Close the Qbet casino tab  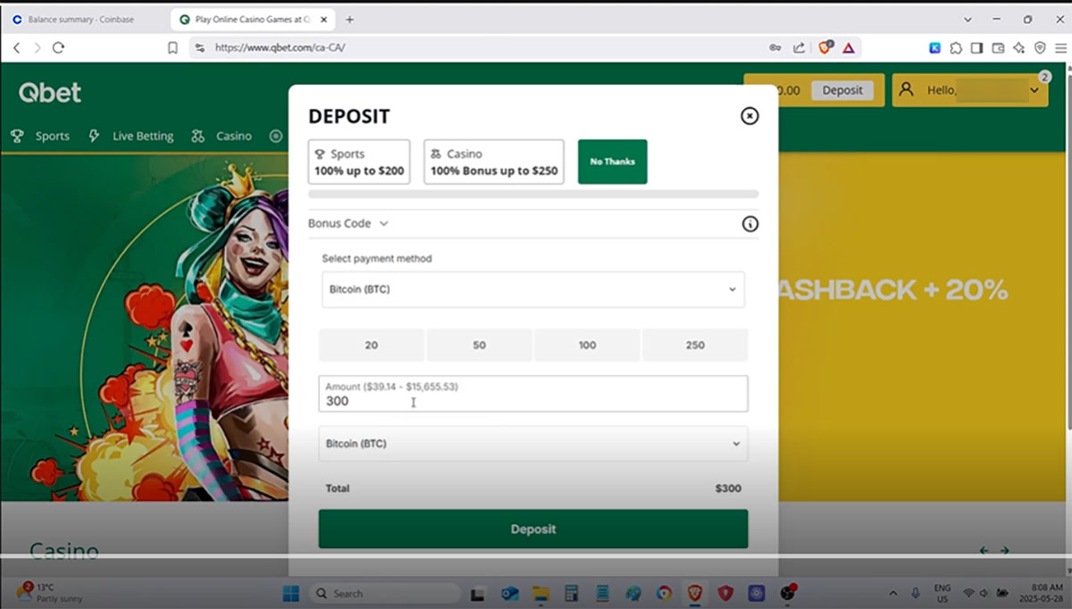(325, 19)
